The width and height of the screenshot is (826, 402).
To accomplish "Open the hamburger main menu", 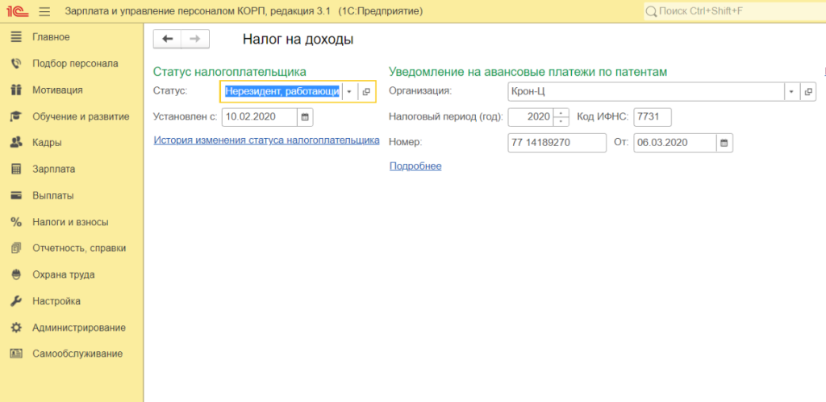I will [44, 11].
